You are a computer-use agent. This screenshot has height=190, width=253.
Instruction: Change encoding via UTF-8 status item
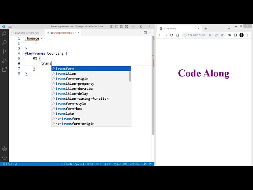90,164
